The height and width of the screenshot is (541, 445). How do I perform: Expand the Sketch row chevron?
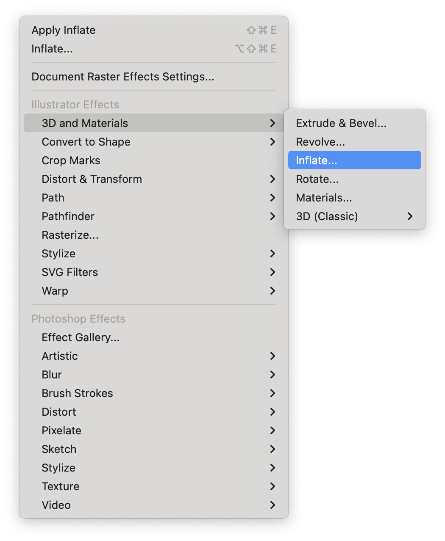point(273,449)
